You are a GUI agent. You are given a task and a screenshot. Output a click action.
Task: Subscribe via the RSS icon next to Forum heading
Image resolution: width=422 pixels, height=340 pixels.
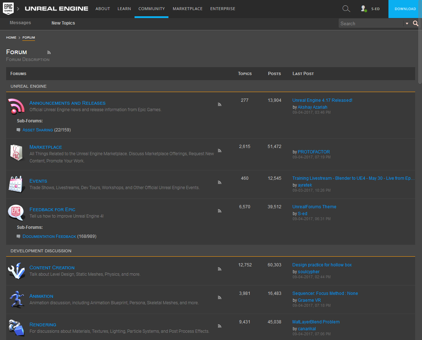[49, 52]
